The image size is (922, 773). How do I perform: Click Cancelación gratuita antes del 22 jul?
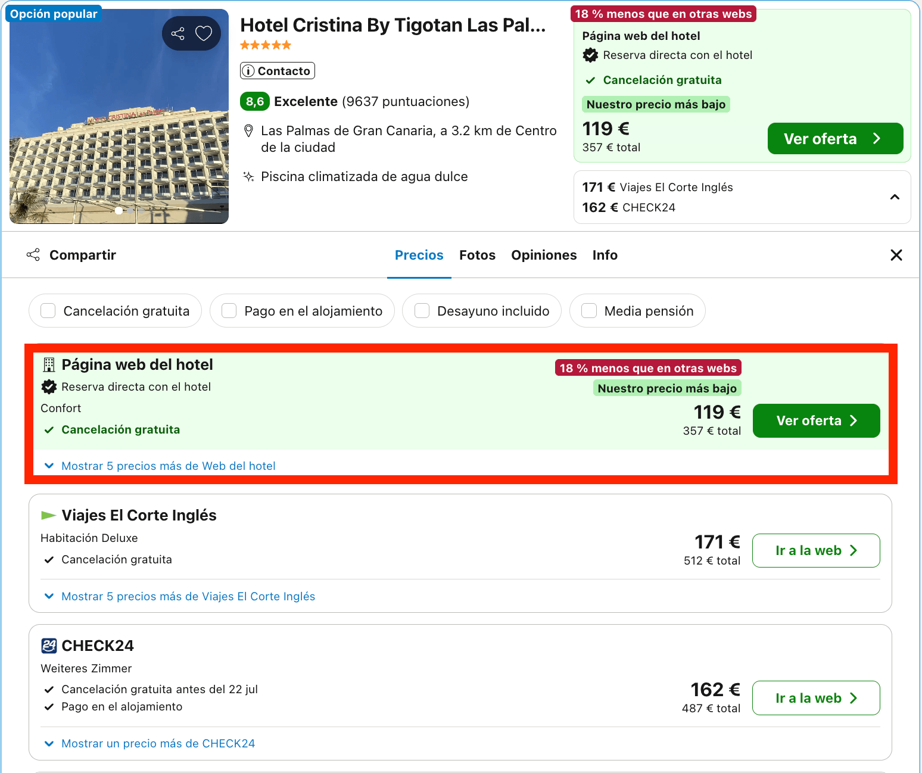(x=160, y=689)
